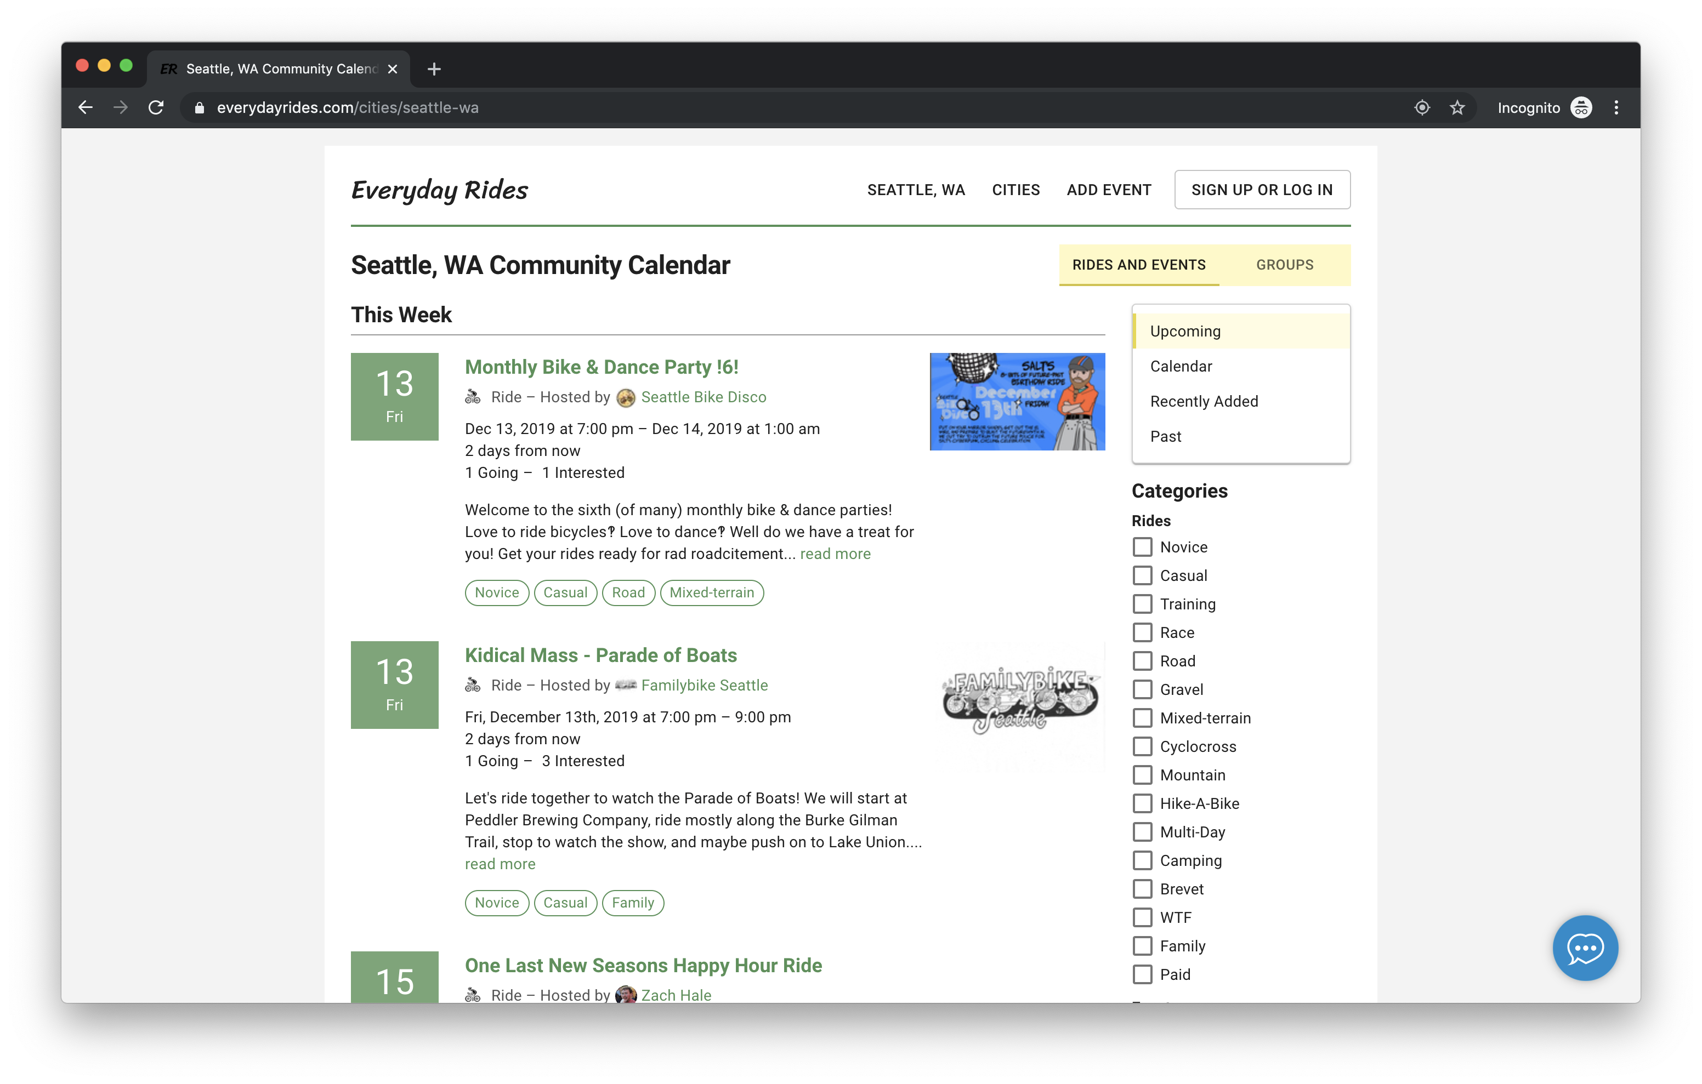This screenshot has height=1084, width=1702.
Task: Enable the Gravel category filter
Action: pos(1142,689)
